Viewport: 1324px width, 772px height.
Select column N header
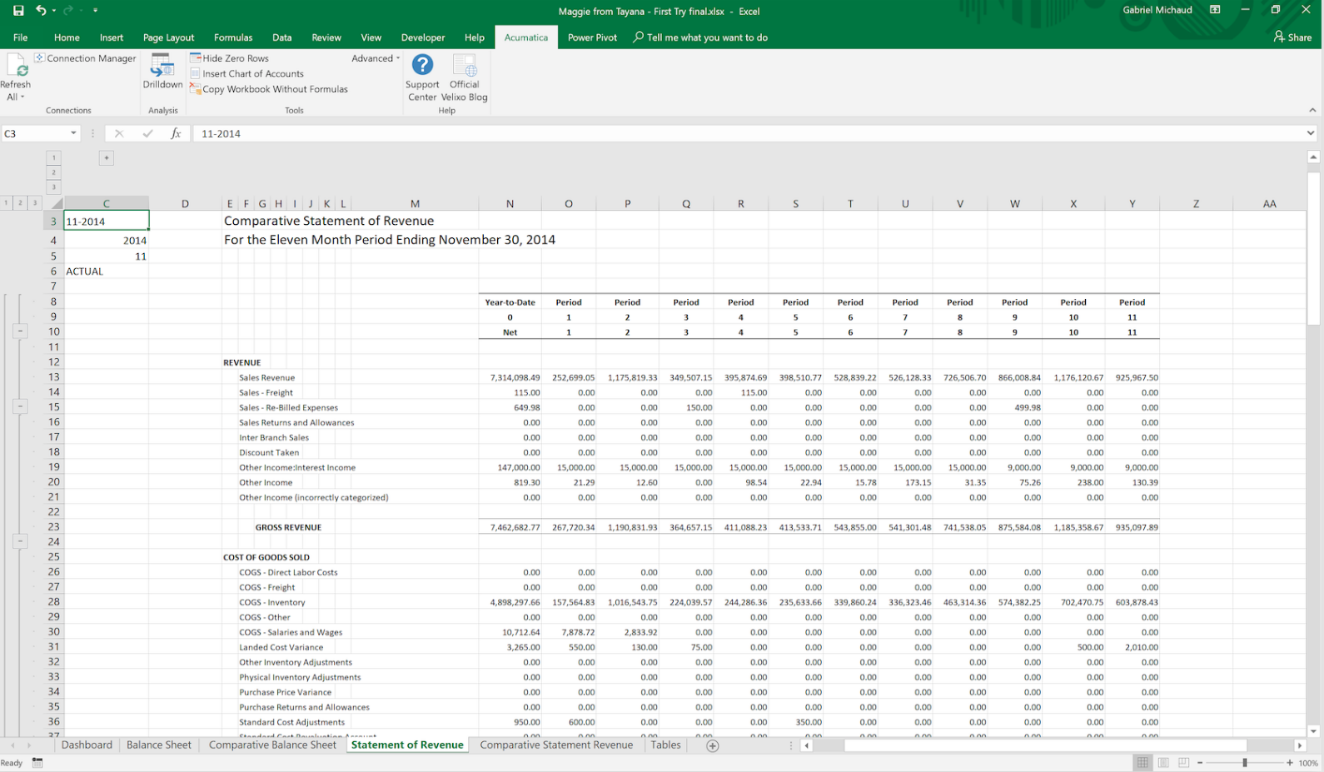510,203
